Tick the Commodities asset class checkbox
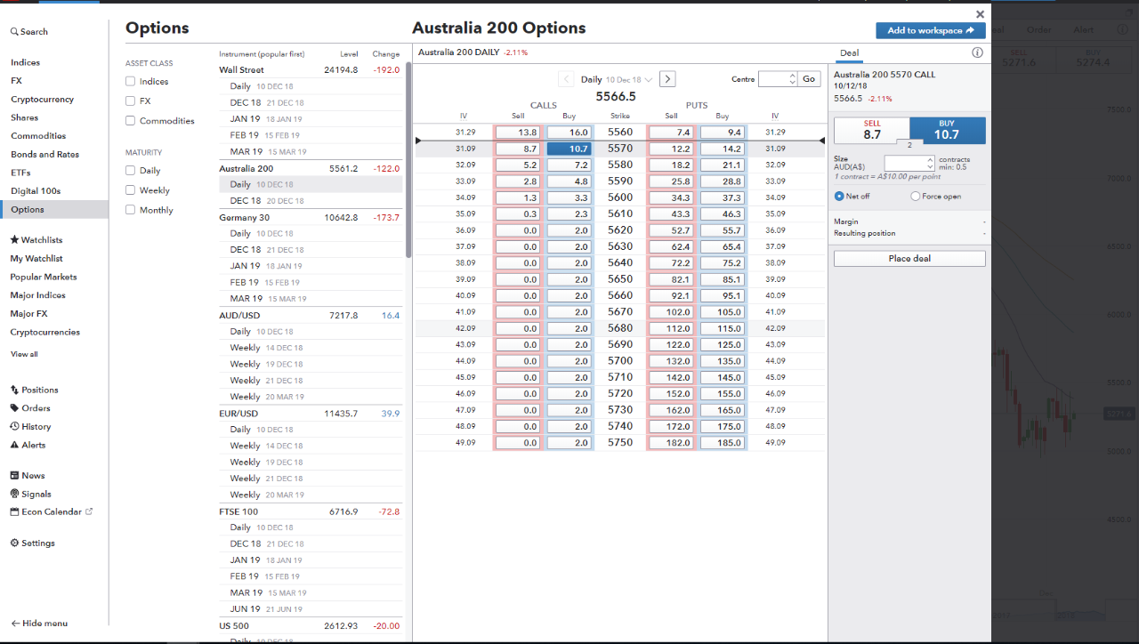1139x644 pixels. (x=131, y=121)
